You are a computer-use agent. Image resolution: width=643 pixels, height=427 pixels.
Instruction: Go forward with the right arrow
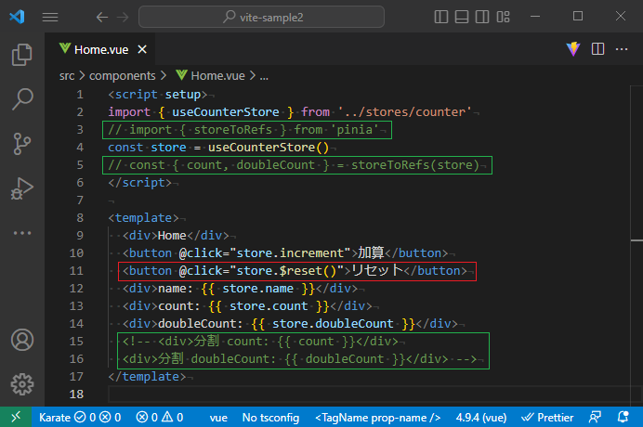(123, 18)
